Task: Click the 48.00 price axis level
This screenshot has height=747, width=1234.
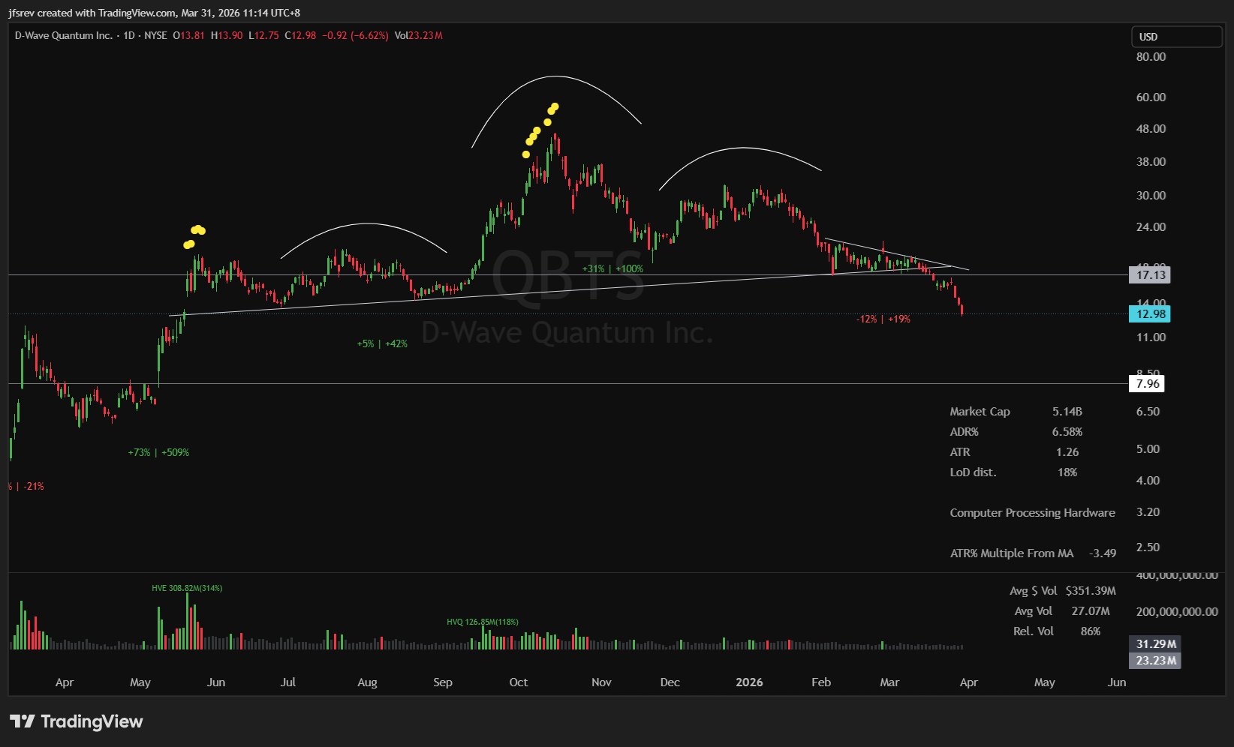Action: [x=1151, y=129]
